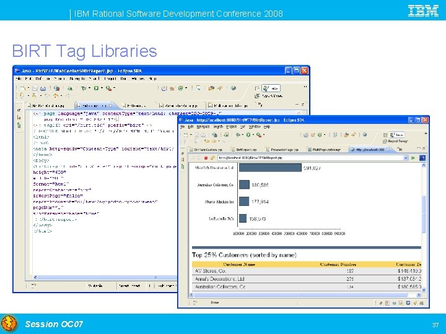Viewport: 446px width, 334px height.
Task: Switch to the BirtReport.jsp tab in the front window
Action: pos(244,150)
